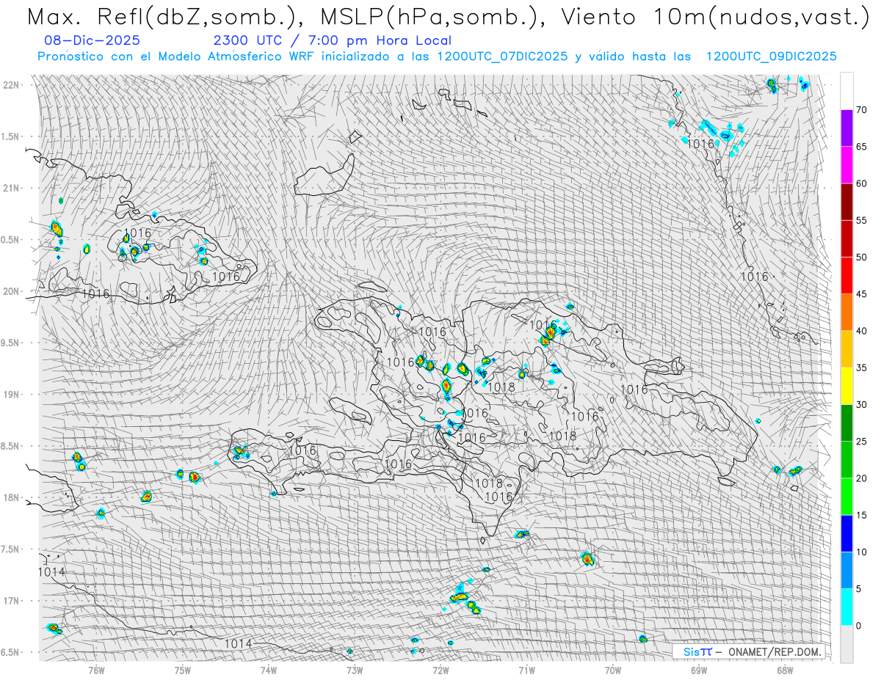The width and height of the screenshot is (881, 680).
Task: Click the colorbar value '10'
Action: point(861,552)
